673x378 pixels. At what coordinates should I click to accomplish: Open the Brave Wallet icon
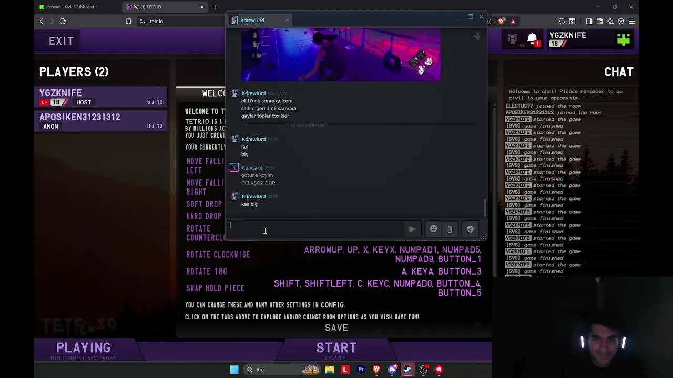(x=600, y=21)
